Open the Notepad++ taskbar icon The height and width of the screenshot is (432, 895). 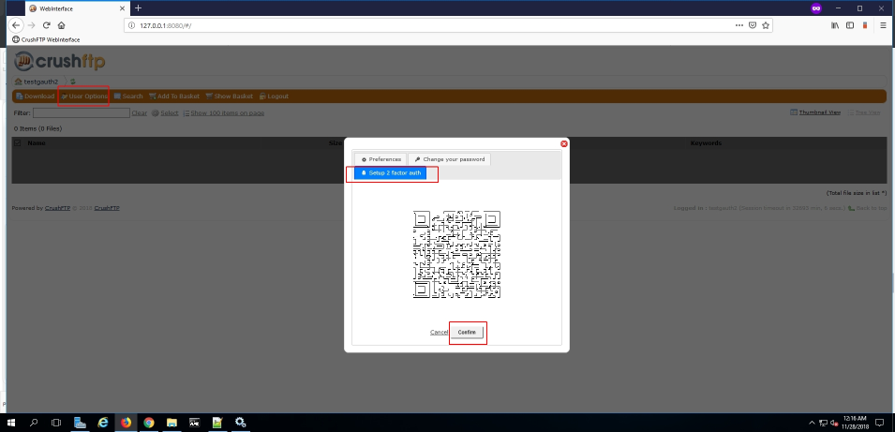[217, 423]
